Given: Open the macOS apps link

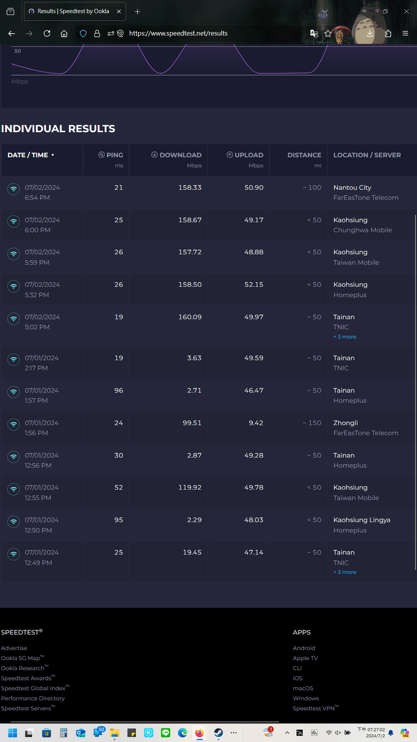Looking at the screenshot, I should tap(303, 688).
